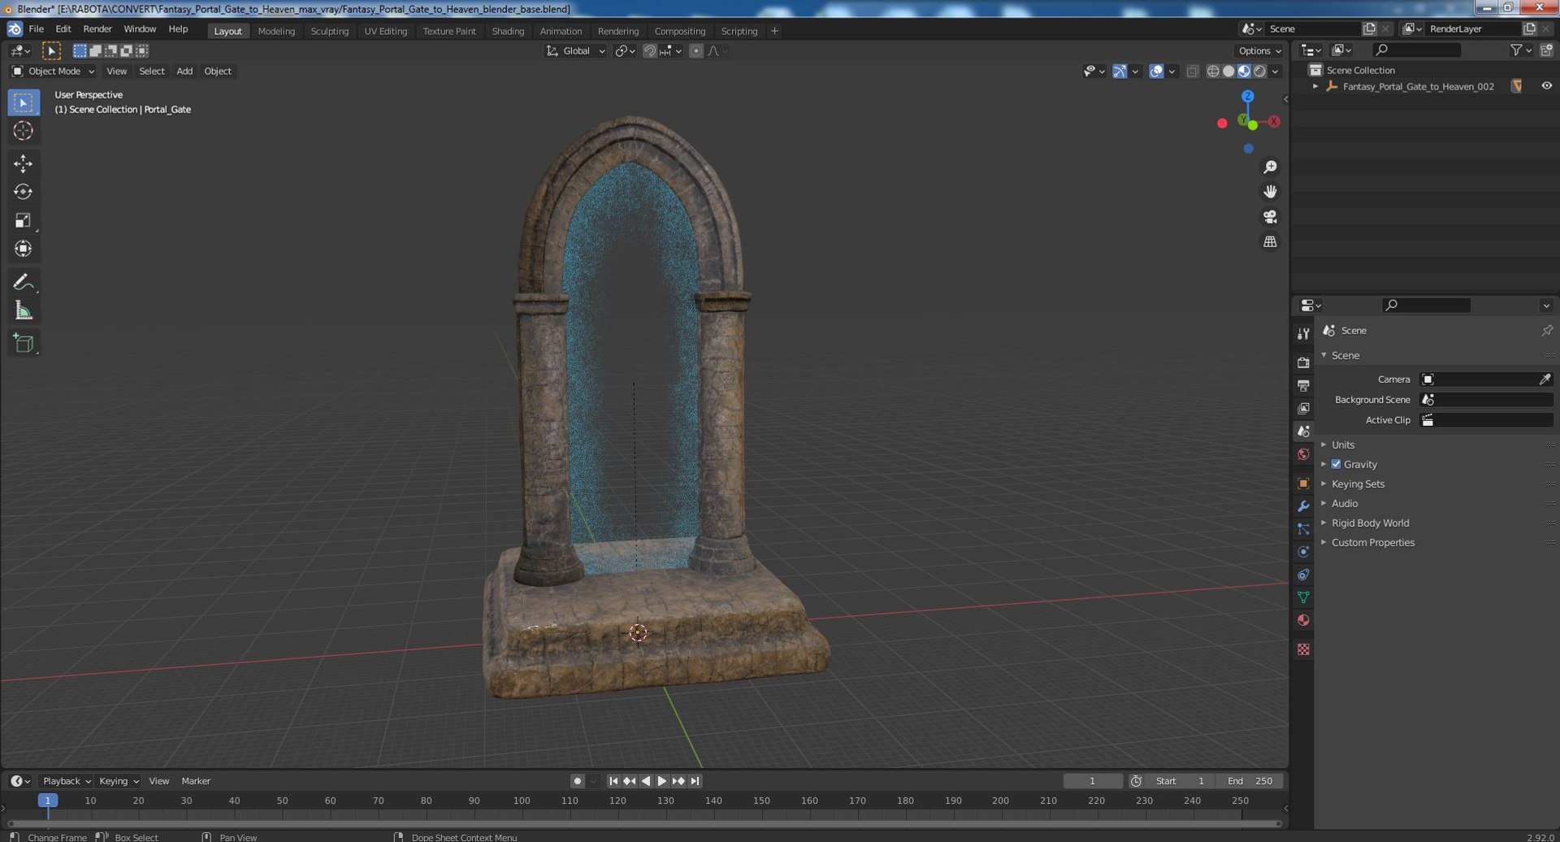Open the Particle properties tab
This screenshot has height=842, width=1560.
pyautogui.click(x=1303, y=529)
